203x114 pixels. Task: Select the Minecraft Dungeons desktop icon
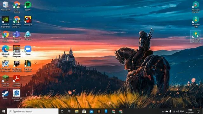tap(16, 51)
